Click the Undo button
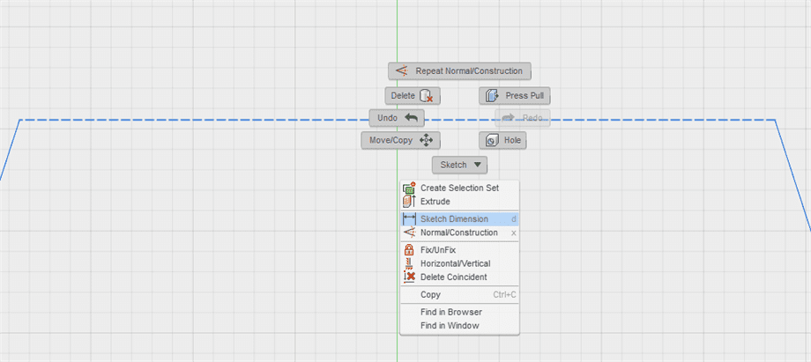The width and height of the screenshot is (811, 362). tap(397, 118)
